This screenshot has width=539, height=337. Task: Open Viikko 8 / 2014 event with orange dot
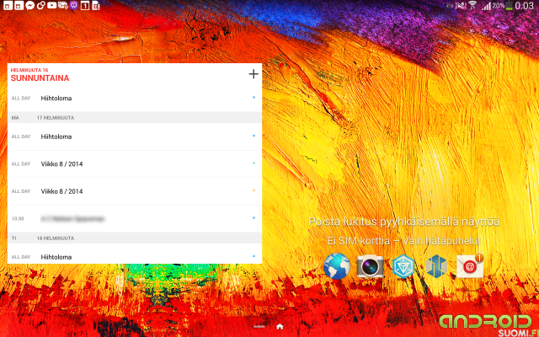click(135, 191)
